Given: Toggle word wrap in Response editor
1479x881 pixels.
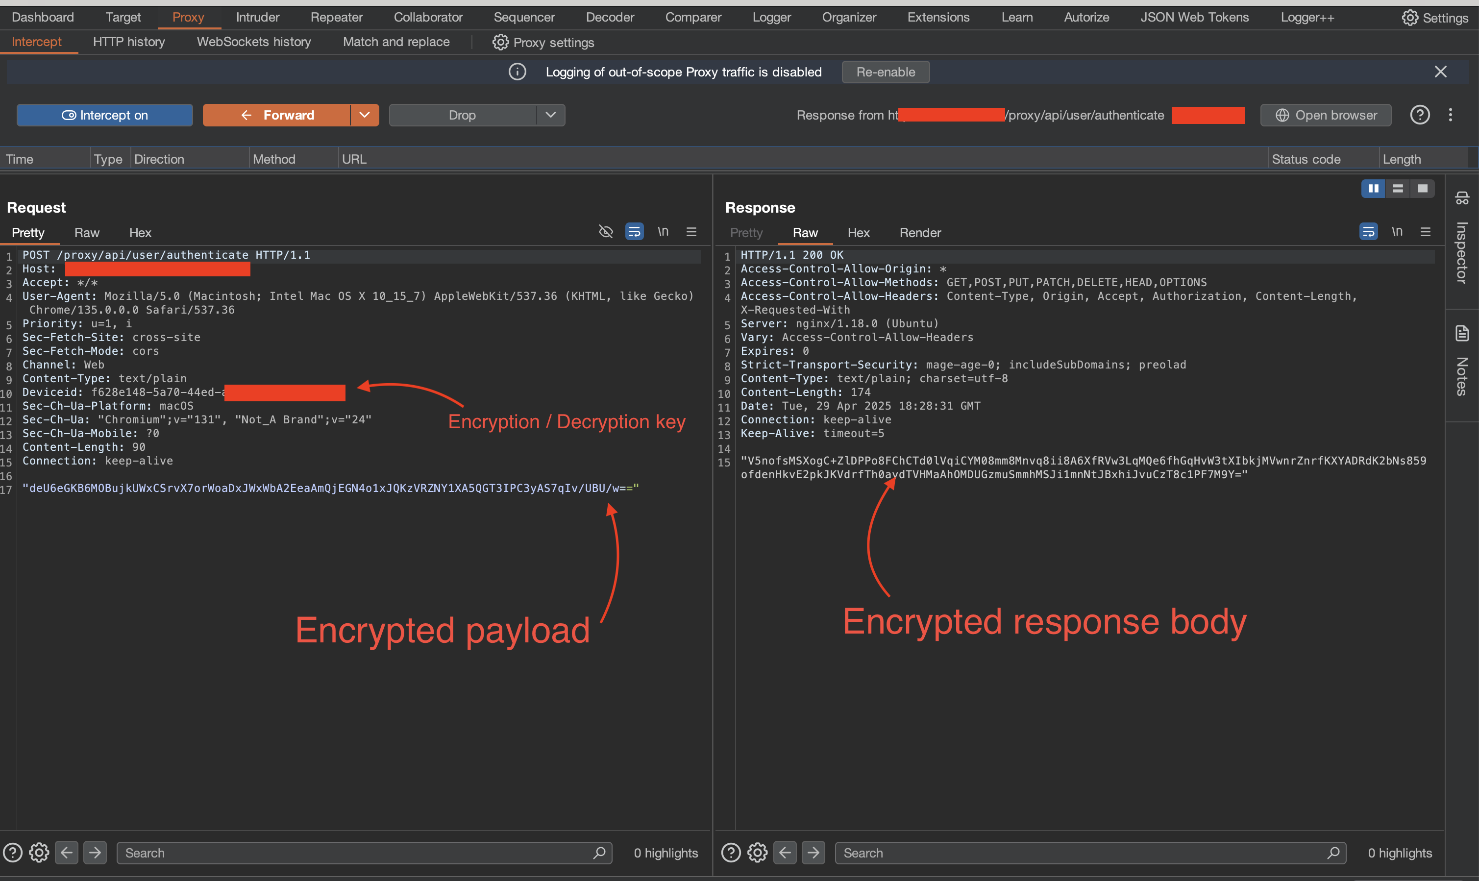Looking at the screenshot, I should click(1369, 232).
